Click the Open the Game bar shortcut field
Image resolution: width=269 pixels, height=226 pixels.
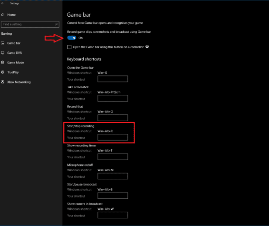coord(112,79)
